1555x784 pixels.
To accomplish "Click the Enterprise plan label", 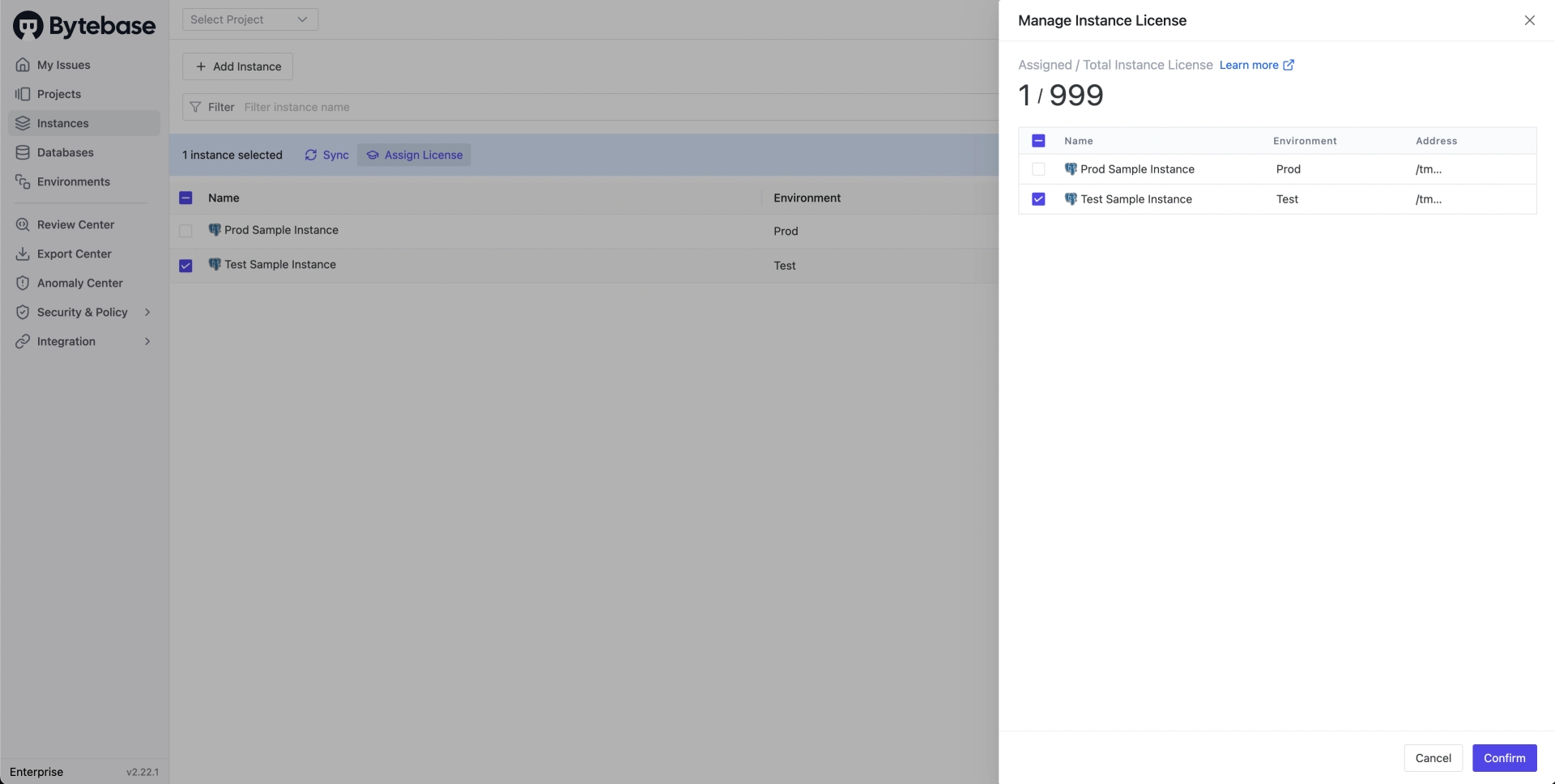I will (x=36, y=772).
